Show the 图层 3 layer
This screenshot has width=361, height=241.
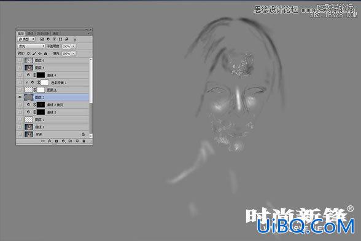pos(20,90)
